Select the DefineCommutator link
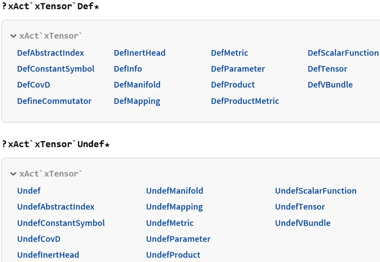 tap(54, 101)
